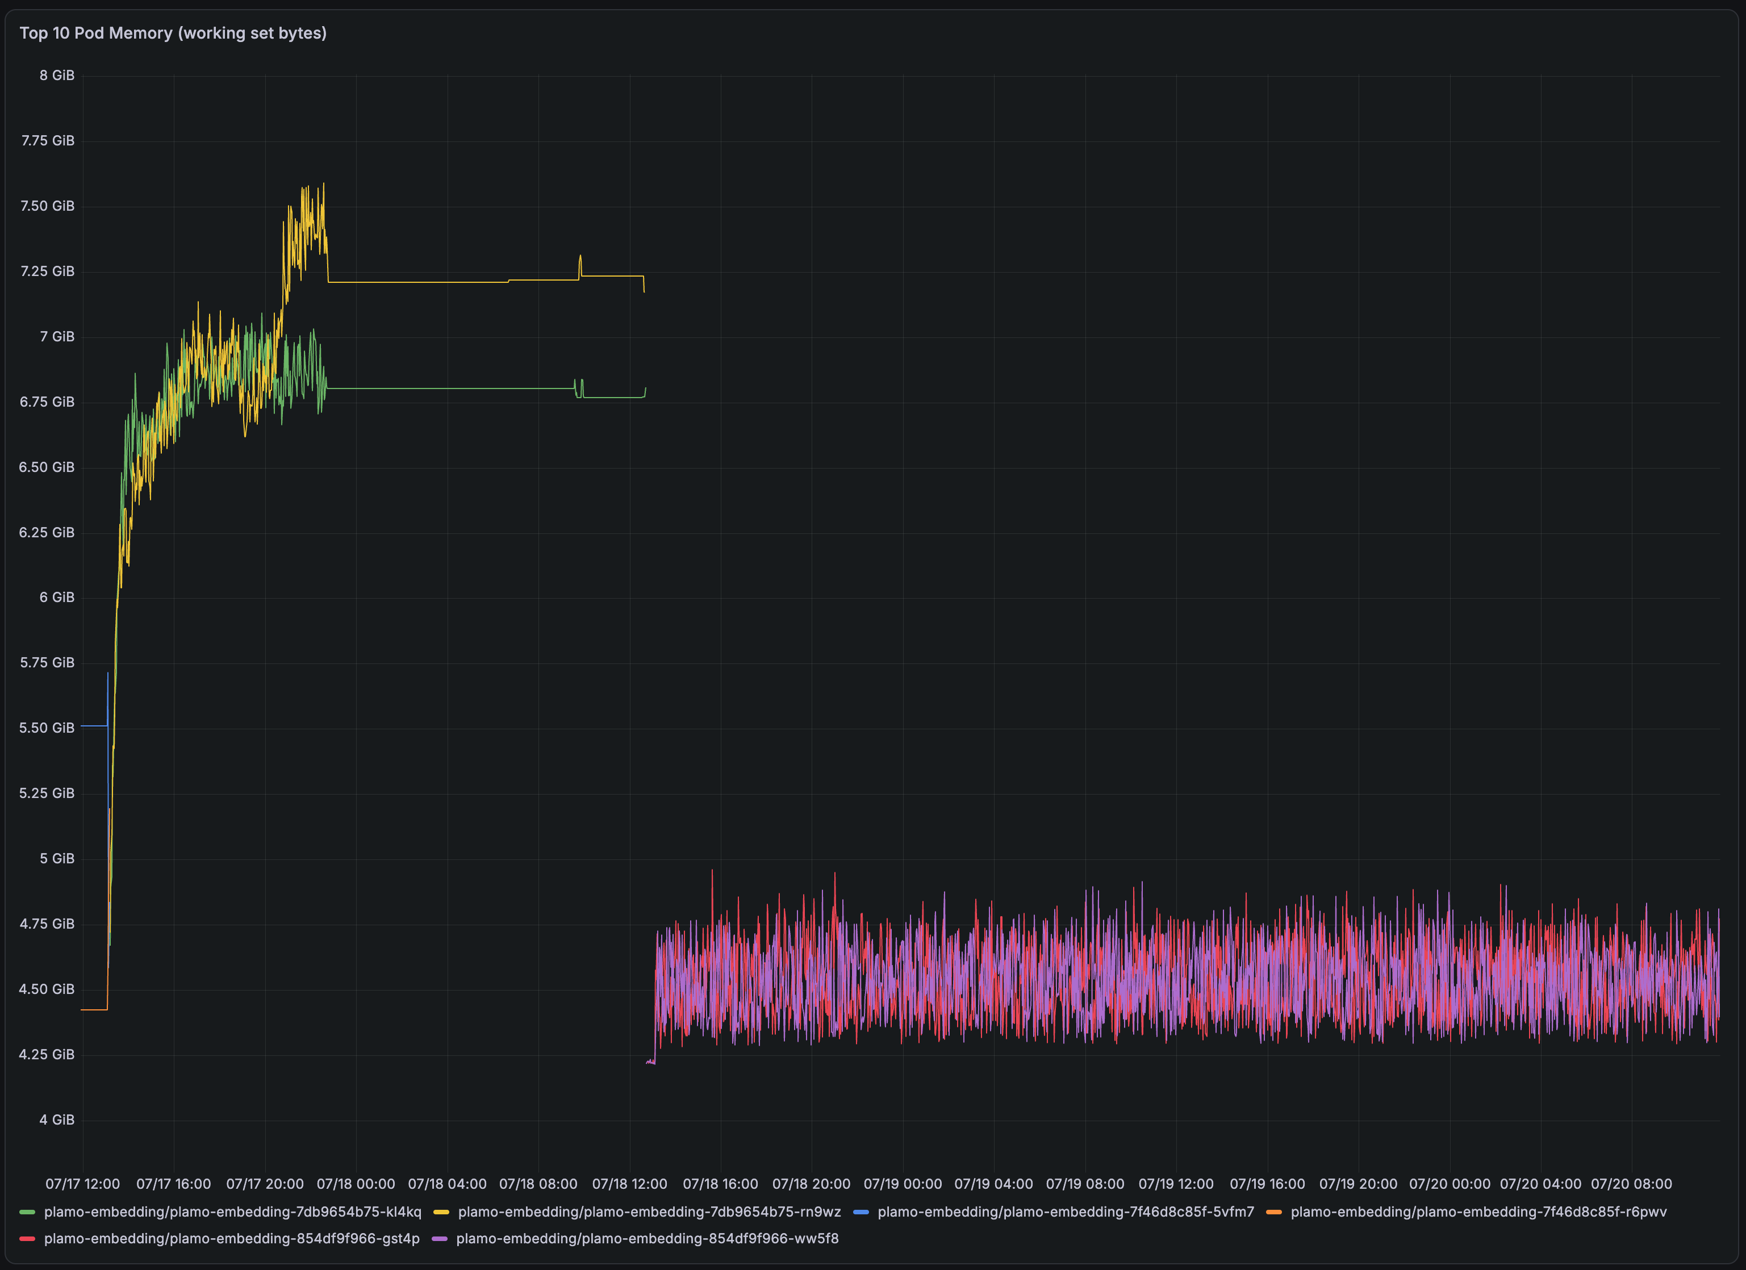1746x1270 pixels.
Task: Toggle the plamo-embedding-7db9654b75-rn9wz legend series
Action: point(649,1211)
